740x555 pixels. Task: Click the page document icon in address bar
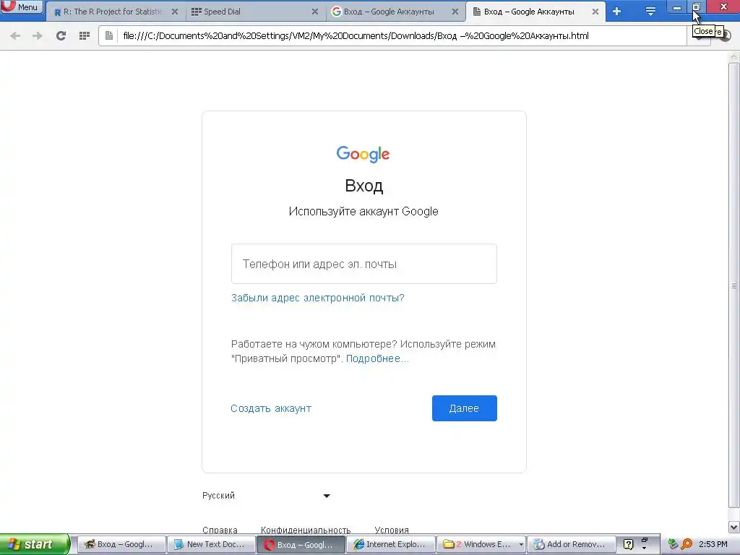(x=109, y=35)
